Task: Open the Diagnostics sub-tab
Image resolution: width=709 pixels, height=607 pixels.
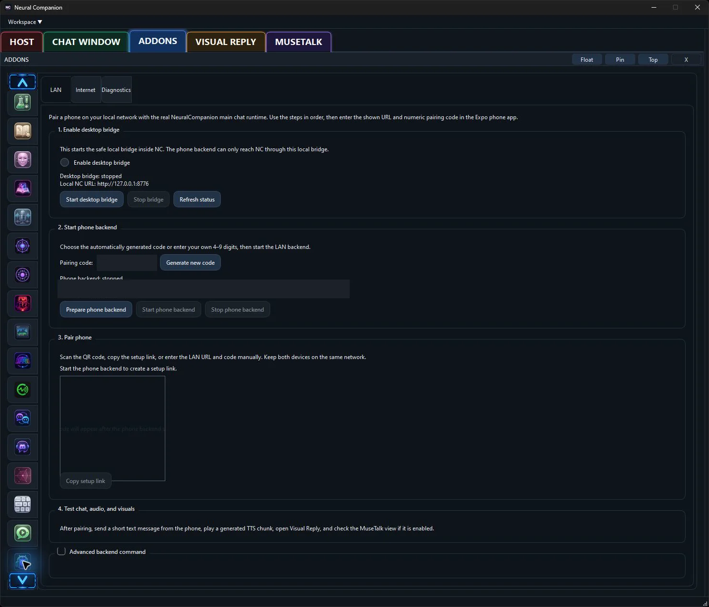Action: point(116,90)
